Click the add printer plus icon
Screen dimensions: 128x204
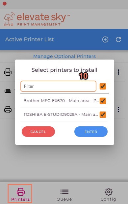[x=105, y=39]
